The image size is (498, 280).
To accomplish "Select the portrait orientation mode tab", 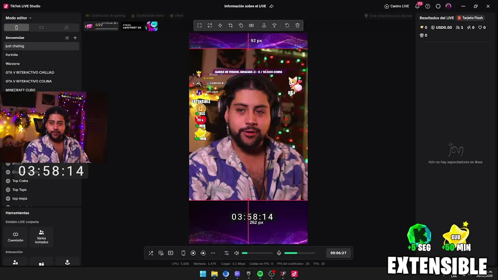I will (x=16, y=28).
